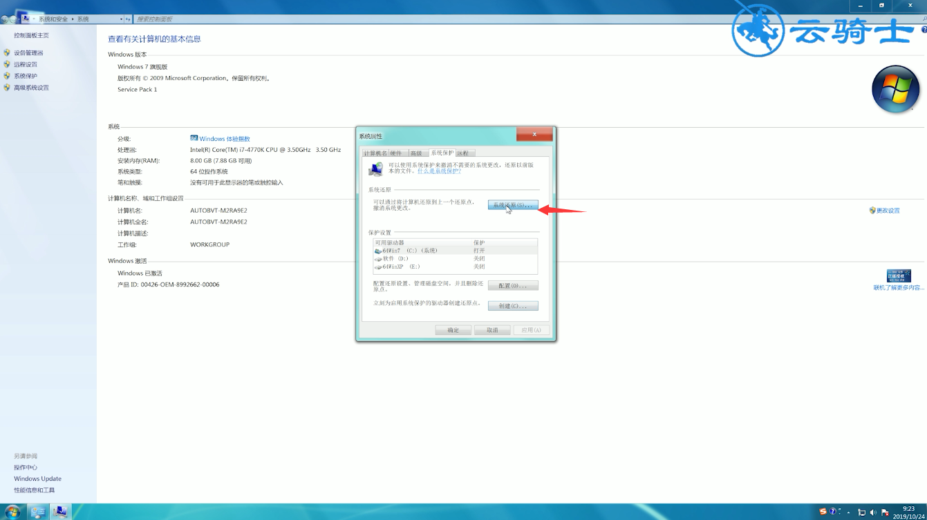Open 操作中心 under 另请参阅
927x520 pixels.
[26, 468]
